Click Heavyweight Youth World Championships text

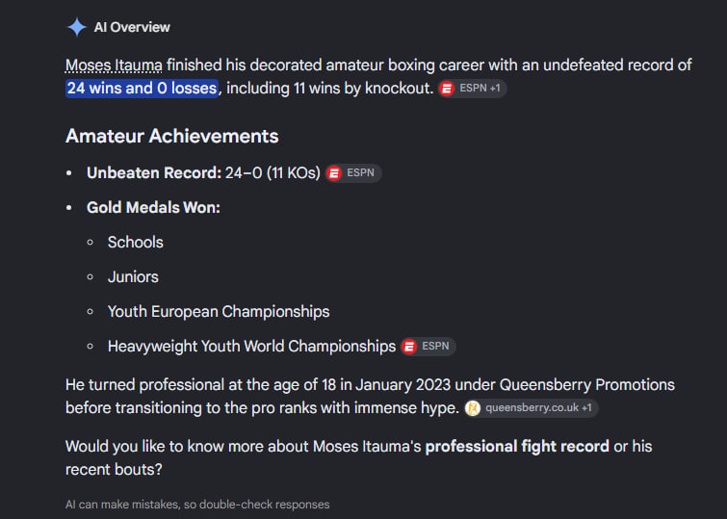251,347
